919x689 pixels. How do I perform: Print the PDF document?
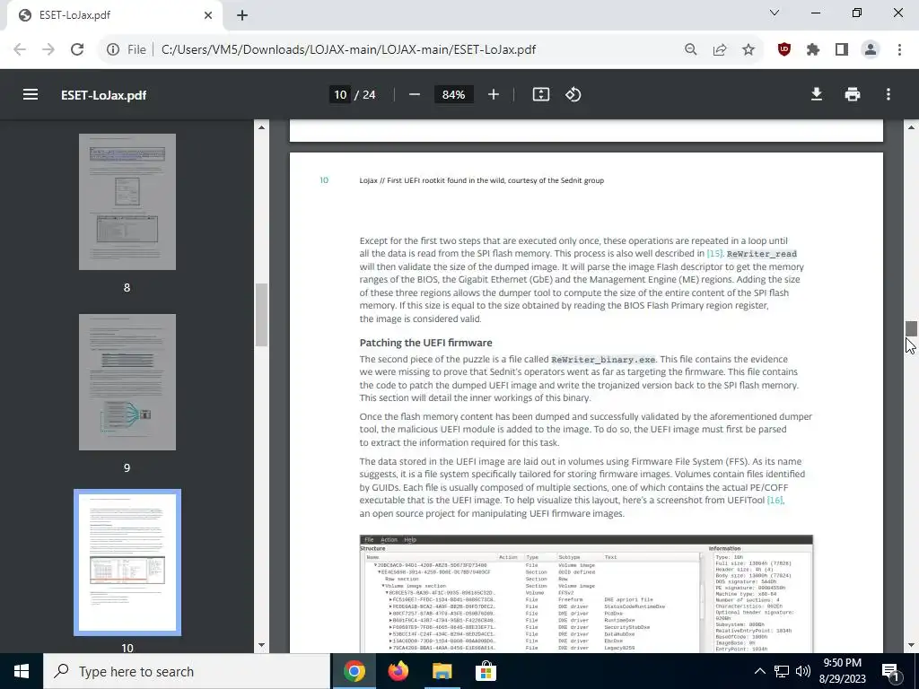click(853, 94)
